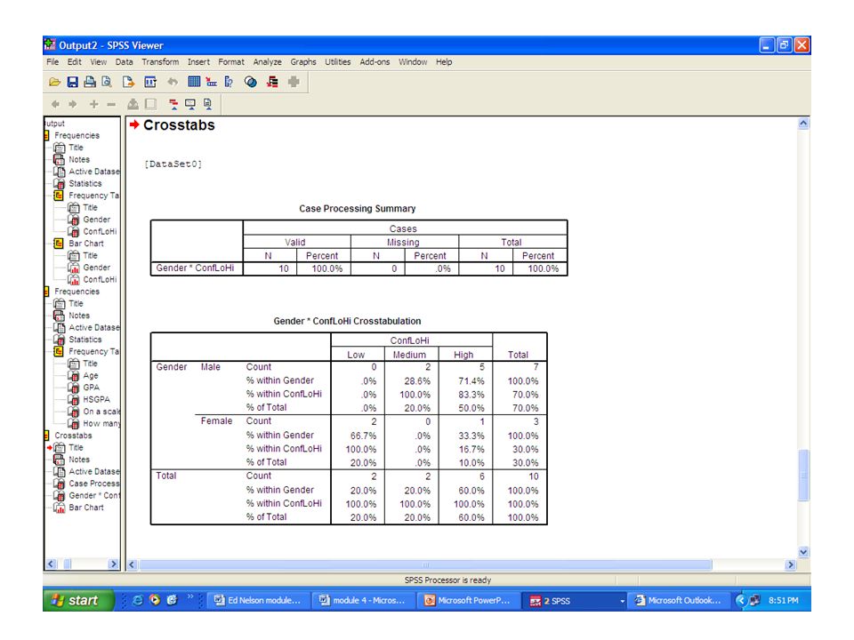Collapse the second Frequencies outline node
Screen dimensions: 854x640
tap(46, 292)
